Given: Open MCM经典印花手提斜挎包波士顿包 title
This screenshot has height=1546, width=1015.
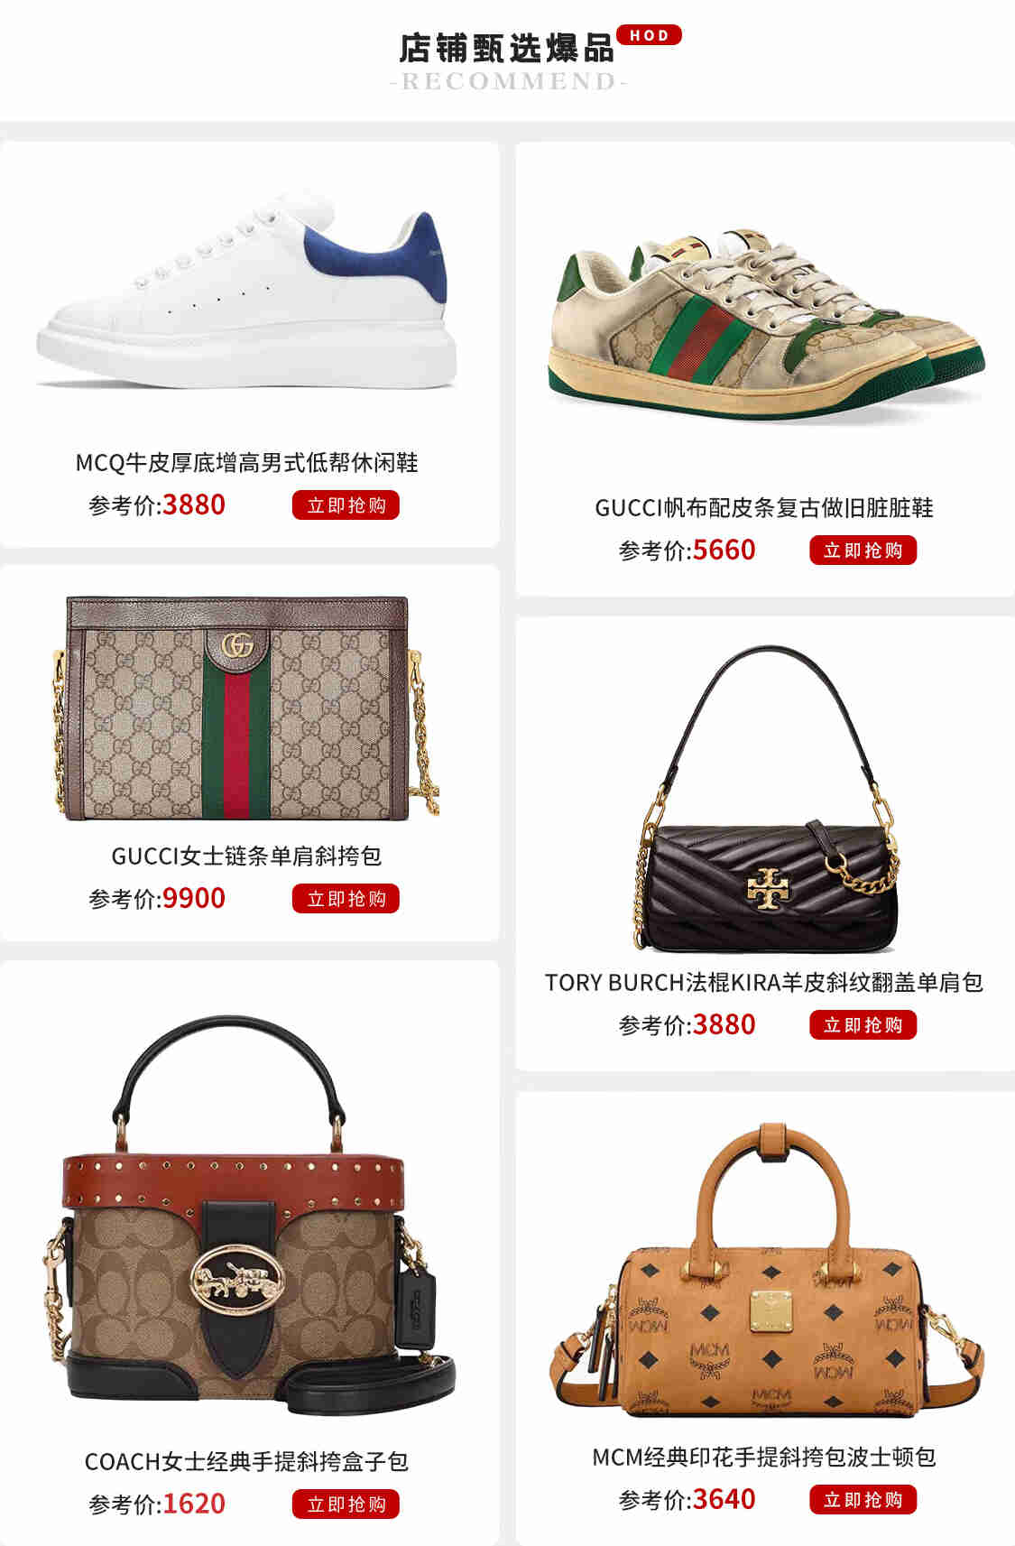Looking at the screenshot, I should (x=764, y=1457).
